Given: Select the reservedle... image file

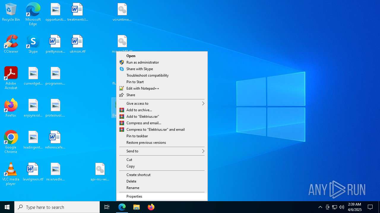Looking at the screenshot, I should [56, 172].
